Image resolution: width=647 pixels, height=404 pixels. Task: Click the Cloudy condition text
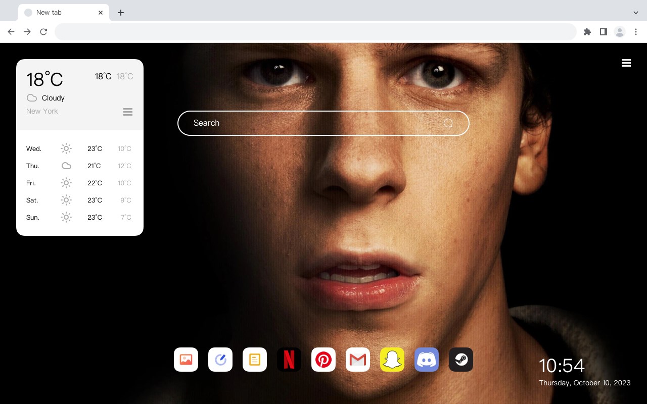(x=53, y=98)
